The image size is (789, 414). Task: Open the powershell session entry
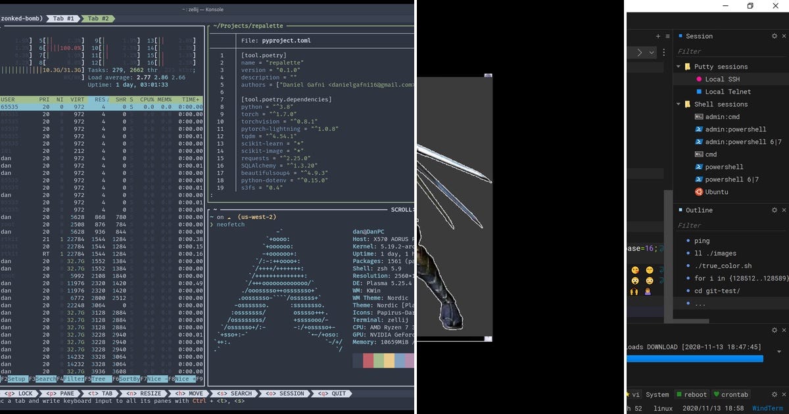725,167
